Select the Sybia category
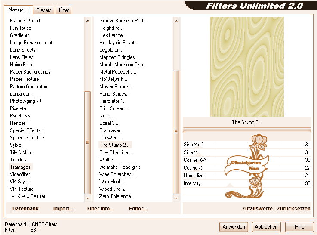Screen dimensions: 317x235 click(15, 145)
